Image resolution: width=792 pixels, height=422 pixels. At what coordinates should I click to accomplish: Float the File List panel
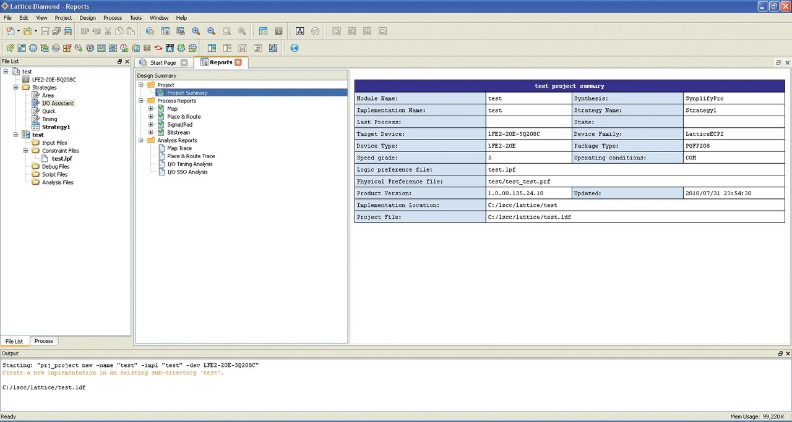(x=120, y=62)
